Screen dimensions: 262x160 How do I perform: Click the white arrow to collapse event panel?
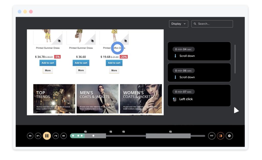pyautogui.click(x=236, y=110)
